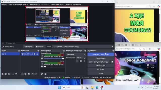Open Microsoft Edge from the taskbar
Image resolution: width=161 pixels, height=90 pixels.
(97, 87)
